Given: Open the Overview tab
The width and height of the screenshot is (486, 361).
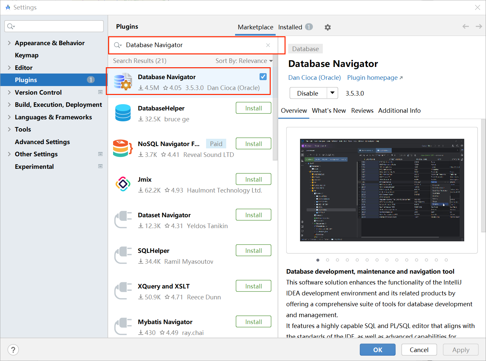Looking at the screenshot, I should [x=294, y=110].
